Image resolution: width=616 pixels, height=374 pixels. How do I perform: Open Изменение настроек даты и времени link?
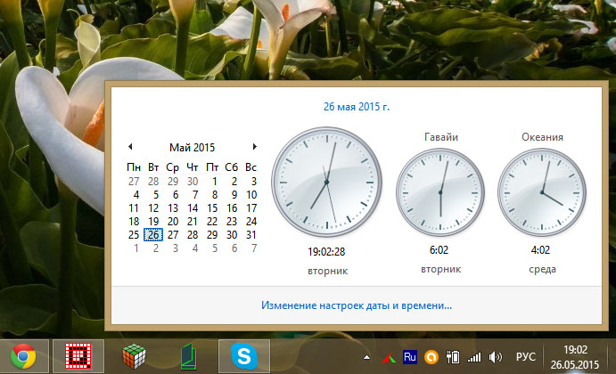[x=357, y=305]
